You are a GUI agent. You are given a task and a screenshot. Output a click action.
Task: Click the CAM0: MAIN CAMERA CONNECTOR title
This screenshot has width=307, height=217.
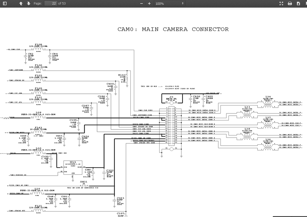point(173,29)
